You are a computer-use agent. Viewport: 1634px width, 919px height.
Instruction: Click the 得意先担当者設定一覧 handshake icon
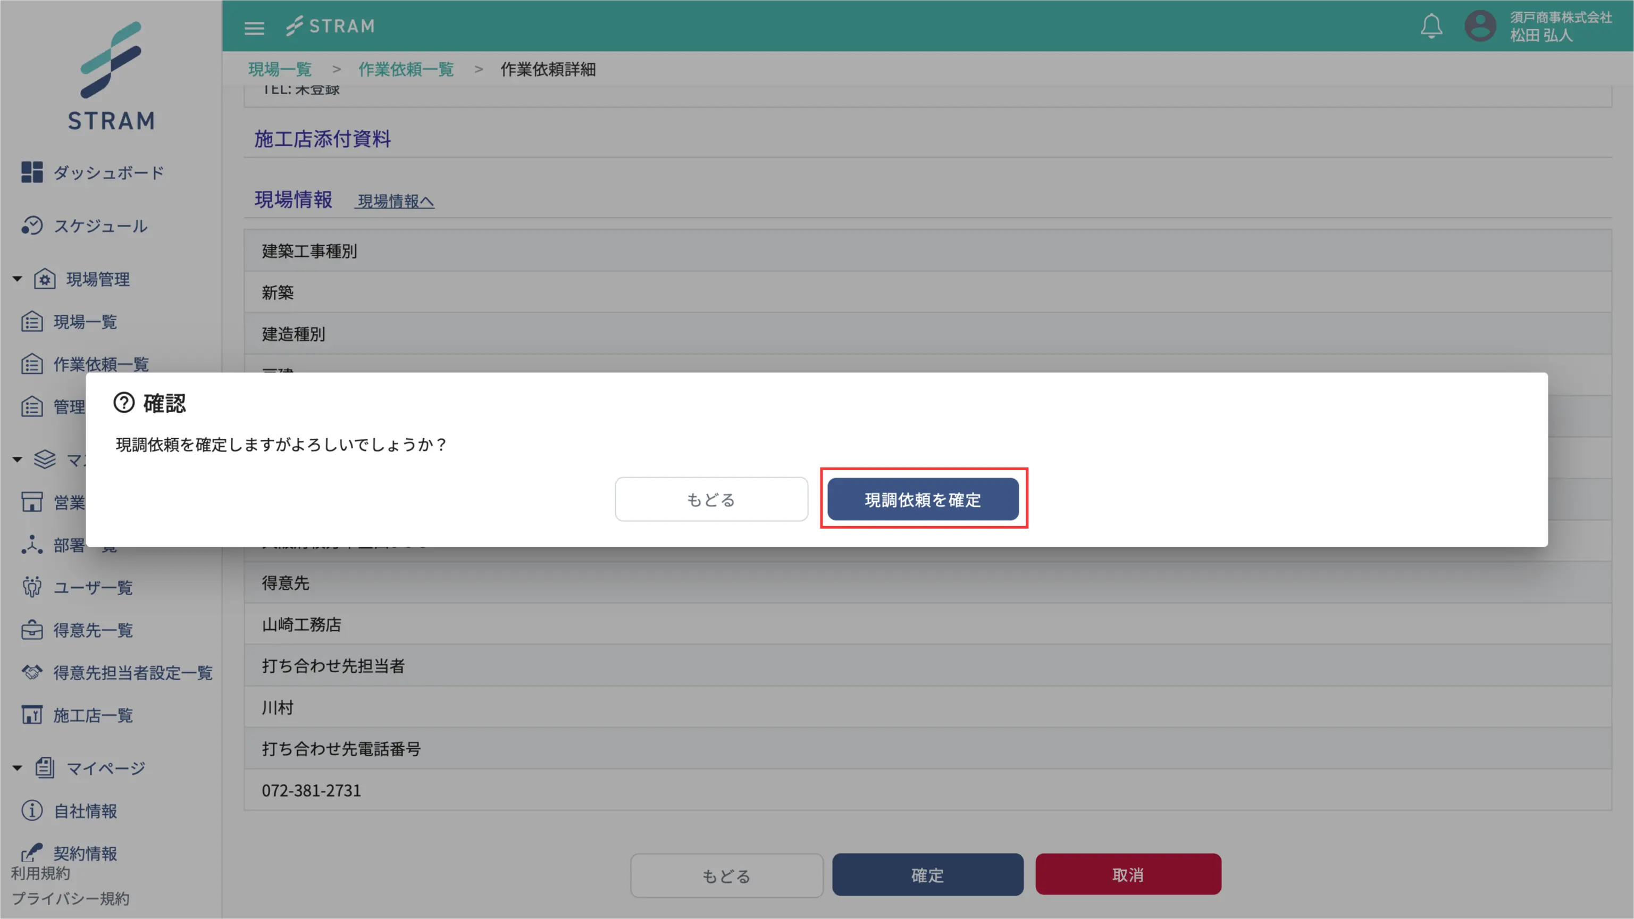click(x=32, y=672)
